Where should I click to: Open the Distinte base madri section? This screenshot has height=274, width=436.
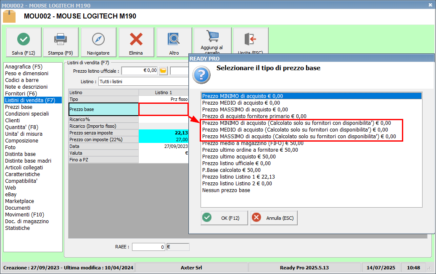[28, 161]
